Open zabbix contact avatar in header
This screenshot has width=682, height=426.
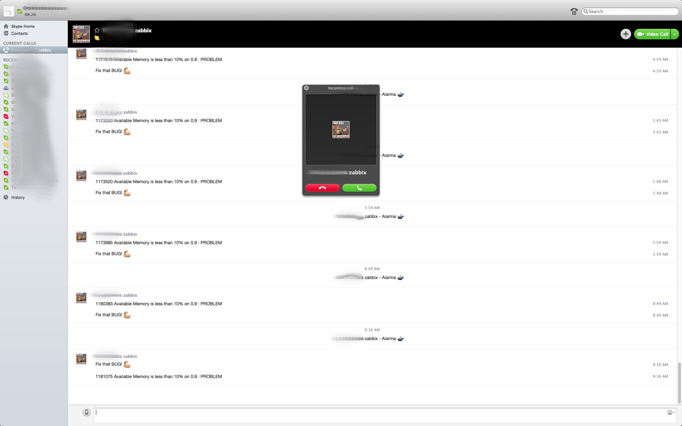pyautogui.click(x=81, y=34)
